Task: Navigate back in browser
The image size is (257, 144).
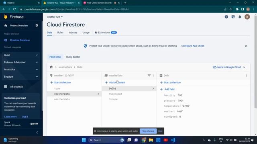Action: pyautogui.click(x=4, y=9)
